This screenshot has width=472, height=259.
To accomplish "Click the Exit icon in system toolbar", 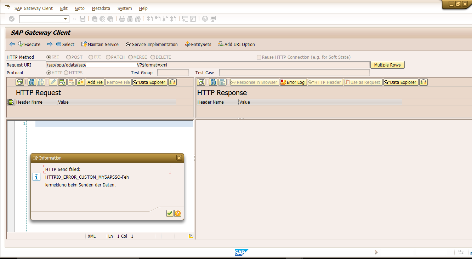I will click(x=102, y=19).
